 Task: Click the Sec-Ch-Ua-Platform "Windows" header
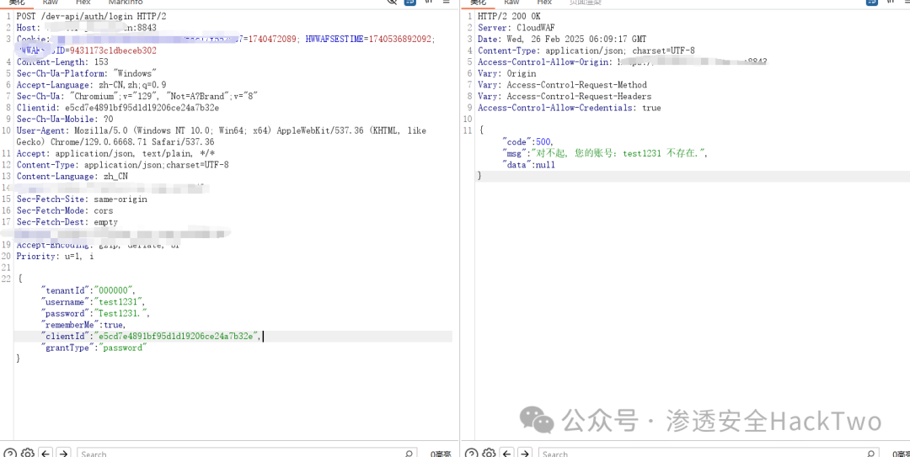click(87, 74)
